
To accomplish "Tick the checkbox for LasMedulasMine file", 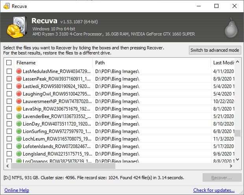I will (9, 71).
